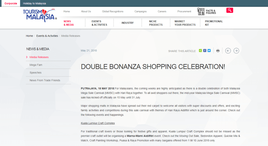Print the article using printer icon
This screenshot has height=146, width=268.
[x=218, y=51]
